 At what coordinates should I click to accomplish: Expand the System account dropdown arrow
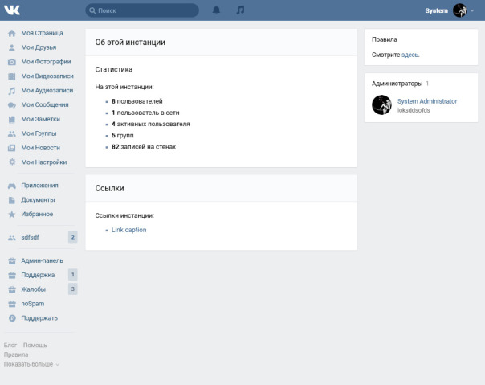[472, 10]
